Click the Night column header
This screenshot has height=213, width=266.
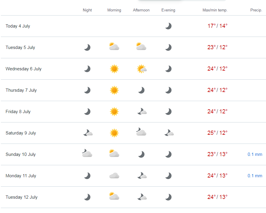tap(87, 10)
